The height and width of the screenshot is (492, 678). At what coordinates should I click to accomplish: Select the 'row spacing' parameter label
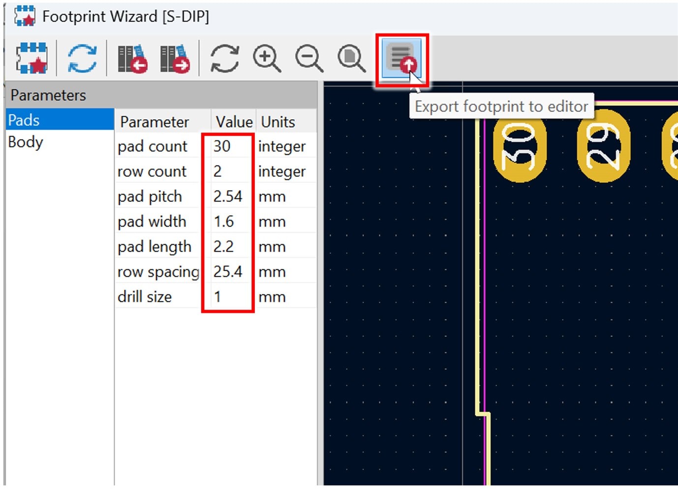pyautogui.click(x=158, y=272)
